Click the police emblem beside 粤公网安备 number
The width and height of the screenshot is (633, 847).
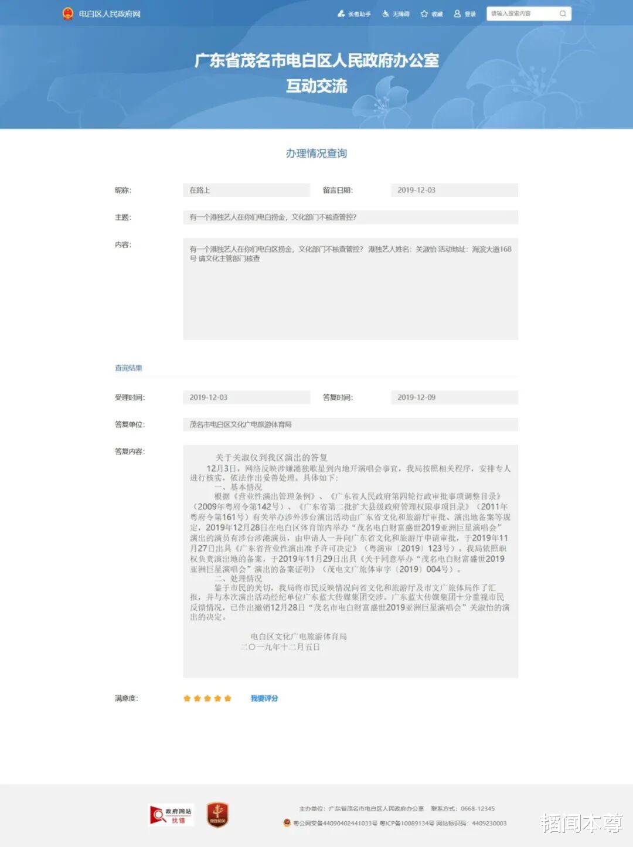pos(287,821)
